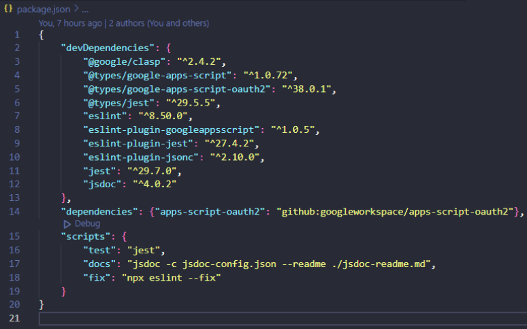Click line number 1 in the gutter

coord(17,35)
